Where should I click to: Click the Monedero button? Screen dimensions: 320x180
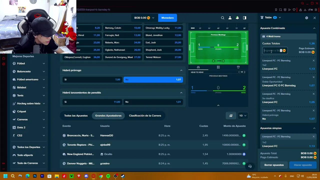pyautogui.click(x=167, y=18)
